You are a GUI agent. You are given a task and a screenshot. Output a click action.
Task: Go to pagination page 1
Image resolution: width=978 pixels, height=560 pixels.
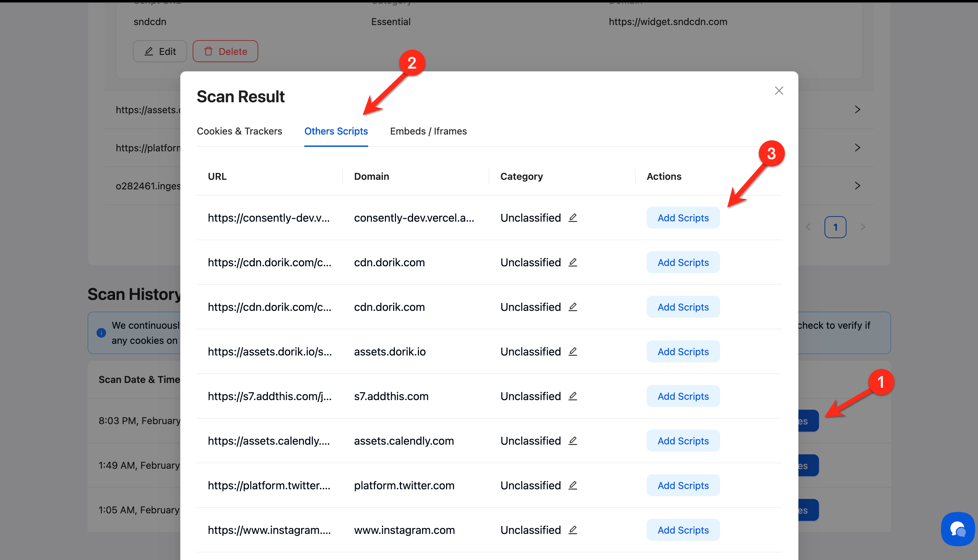(x=835, y=227)
